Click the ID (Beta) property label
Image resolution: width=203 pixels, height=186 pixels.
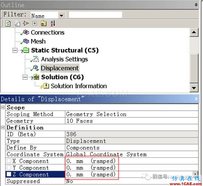point(21,134)
